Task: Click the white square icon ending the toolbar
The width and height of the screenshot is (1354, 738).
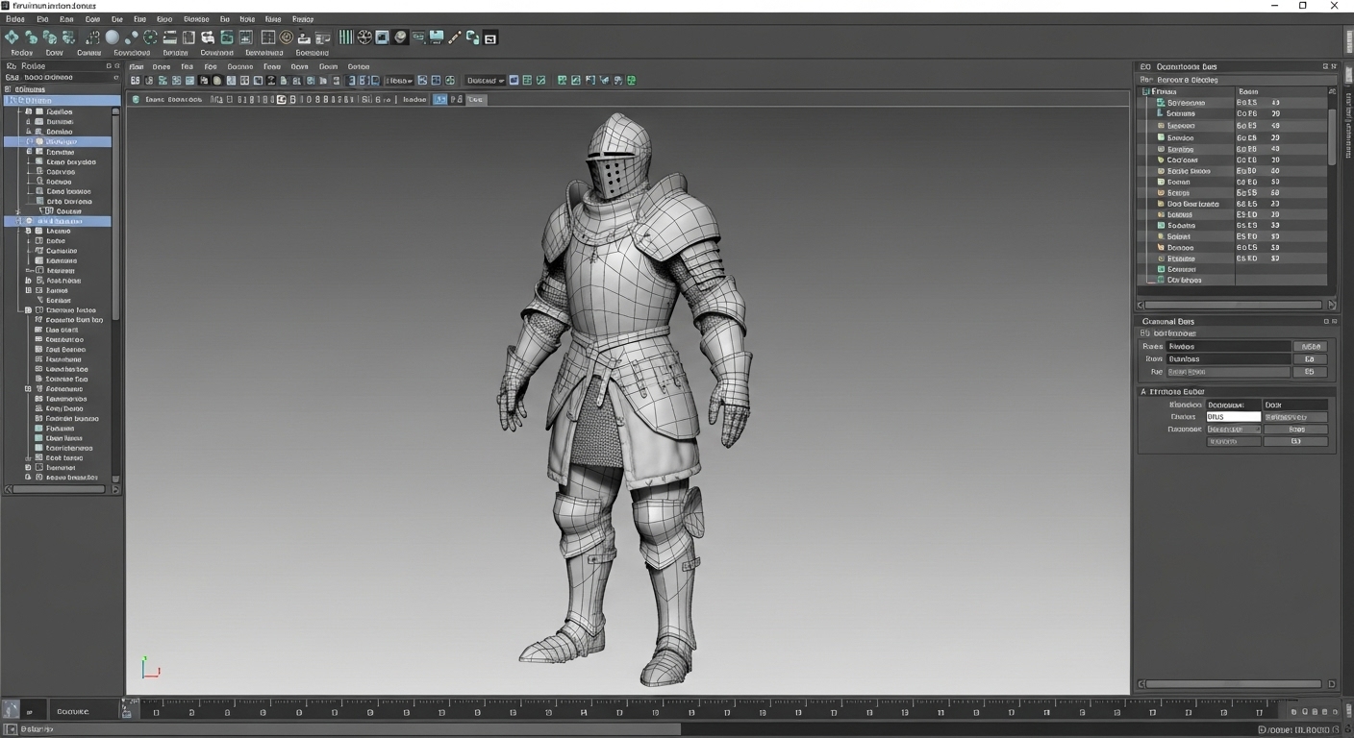Action: (x=490, y=38)
